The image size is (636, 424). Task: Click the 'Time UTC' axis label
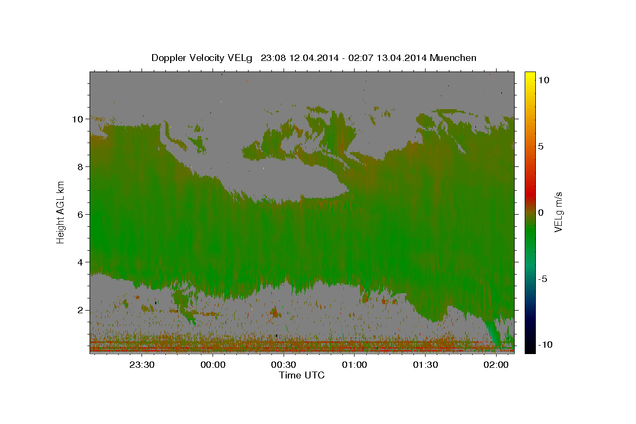(x=302, y=375)
